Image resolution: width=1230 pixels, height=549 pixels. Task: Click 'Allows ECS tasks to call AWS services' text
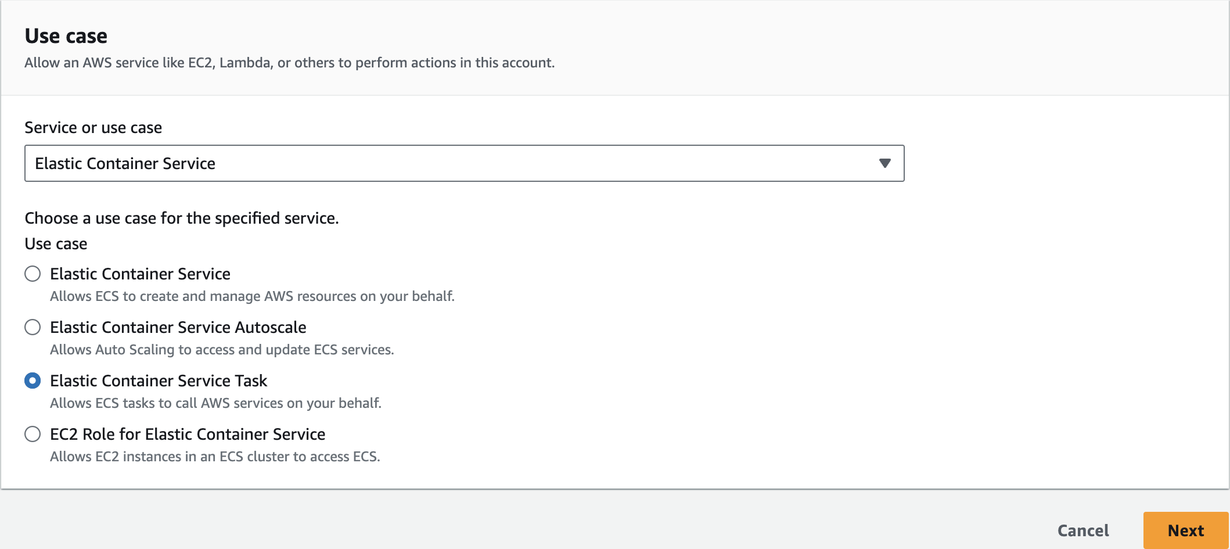(215, 403)
